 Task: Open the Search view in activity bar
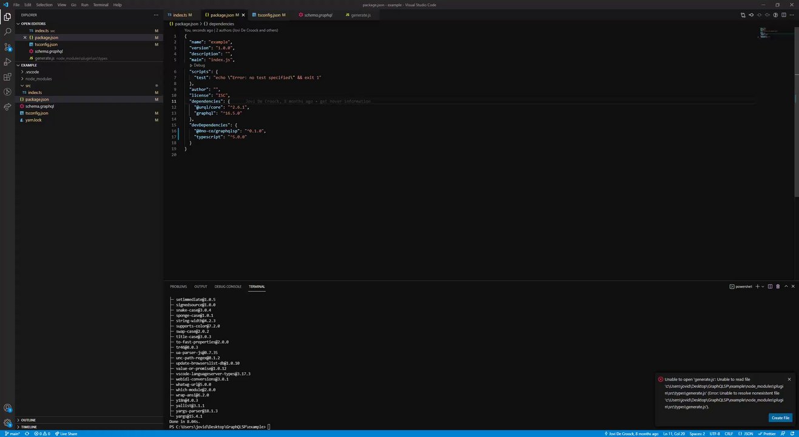[7, 32]
